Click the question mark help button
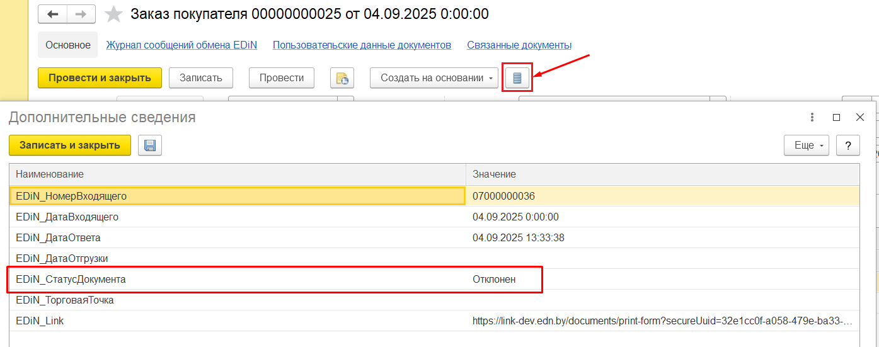879x347 pixels. point(847,145)
